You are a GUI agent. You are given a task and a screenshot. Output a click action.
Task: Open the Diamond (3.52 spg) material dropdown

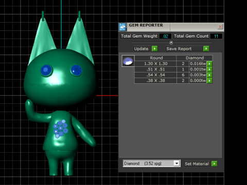(152, 163)
